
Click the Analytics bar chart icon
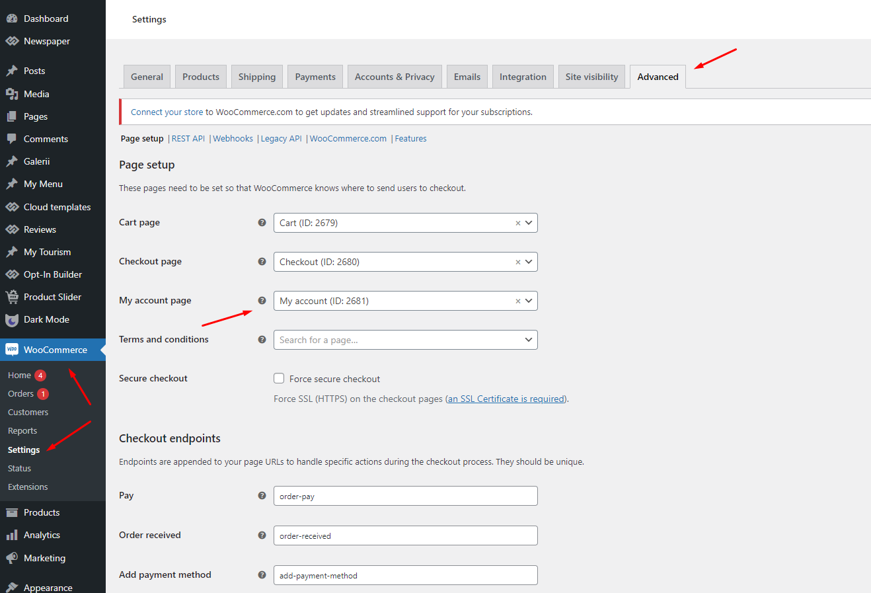pos(12,535)
